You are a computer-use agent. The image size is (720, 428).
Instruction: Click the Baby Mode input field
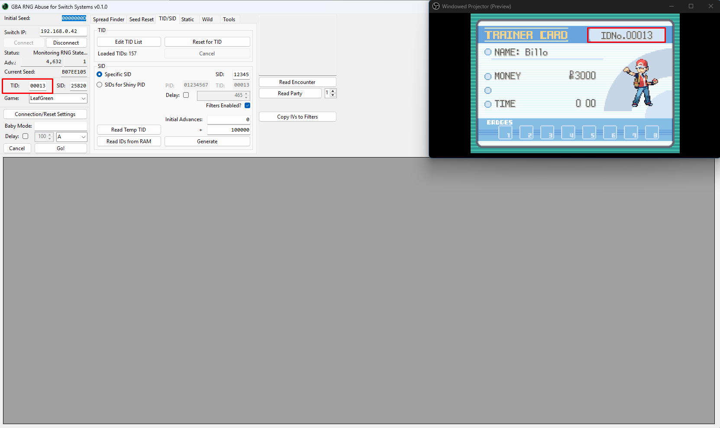(x=61, y=126)
